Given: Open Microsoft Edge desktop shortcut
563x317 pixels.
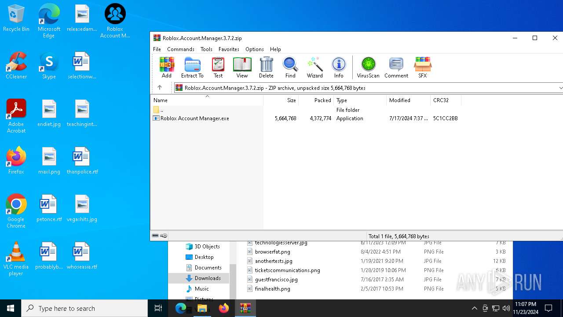Looking at the screenshot, I should (49, 21).
